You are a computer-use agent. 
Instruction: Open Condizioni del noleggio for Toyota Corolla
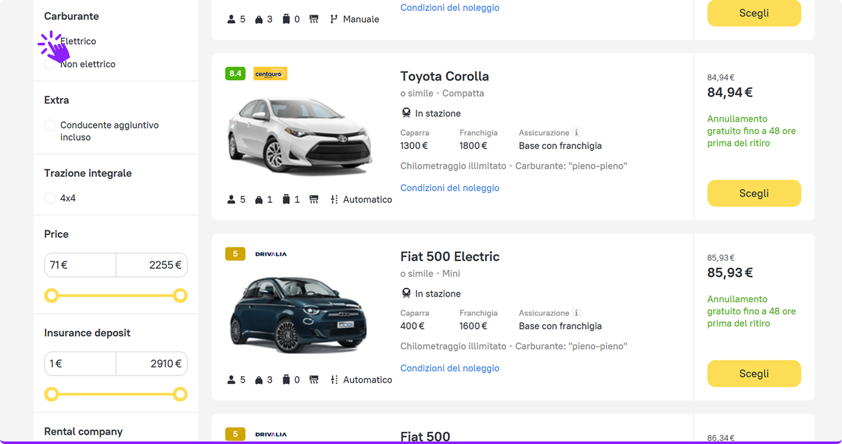[450, 187]
